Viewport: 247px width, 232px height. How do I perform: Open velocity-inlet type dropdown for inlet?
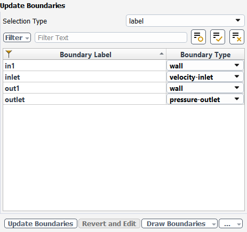coord(205,77)
